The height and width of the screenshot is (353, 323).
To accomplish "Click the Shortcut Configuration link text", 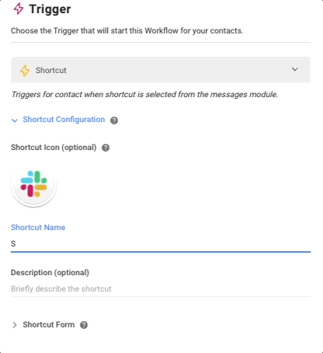I will tap(64, 120).
